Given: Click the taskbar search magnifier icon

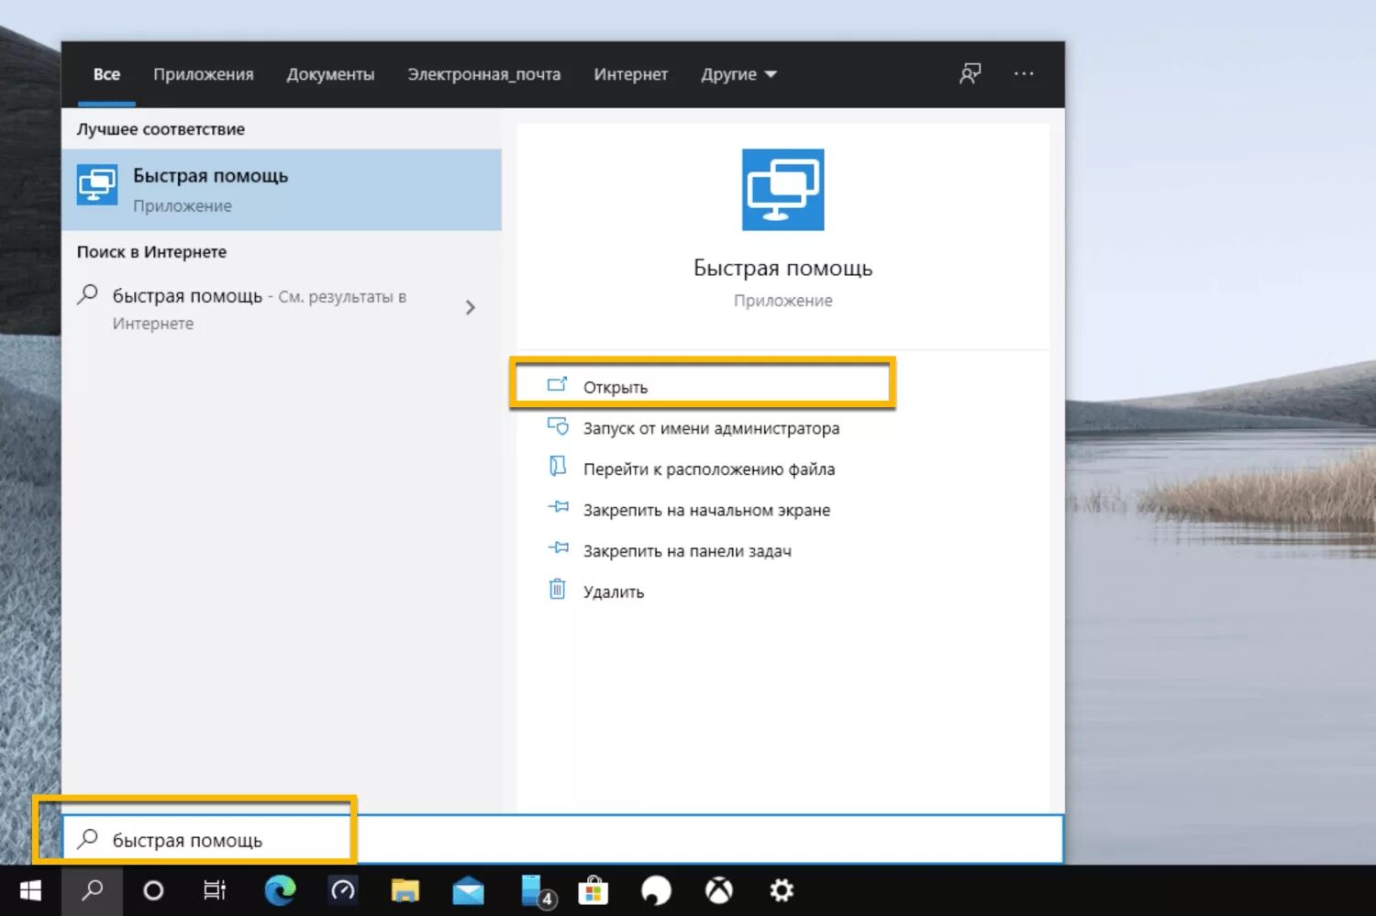Looking at the screenshot, I should click(92, 890).
